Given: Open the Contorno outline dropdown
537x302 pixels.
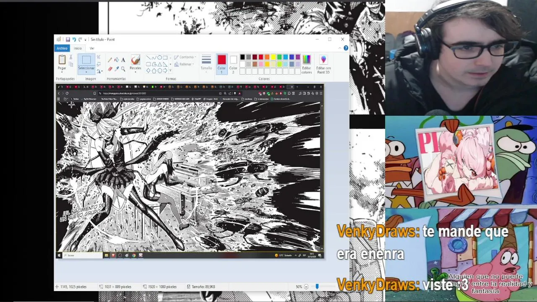Looking at the screenshot, I should coord(186,57).
